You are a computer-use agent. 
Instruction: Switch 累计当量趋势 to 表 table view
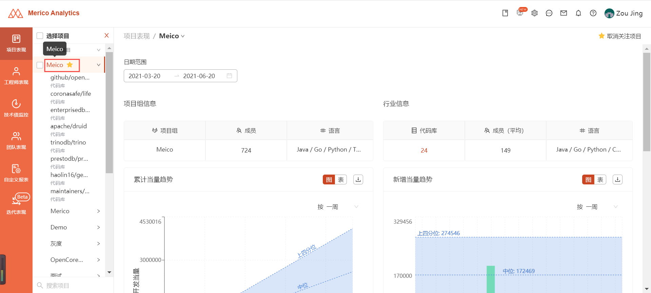coord(341,180)
